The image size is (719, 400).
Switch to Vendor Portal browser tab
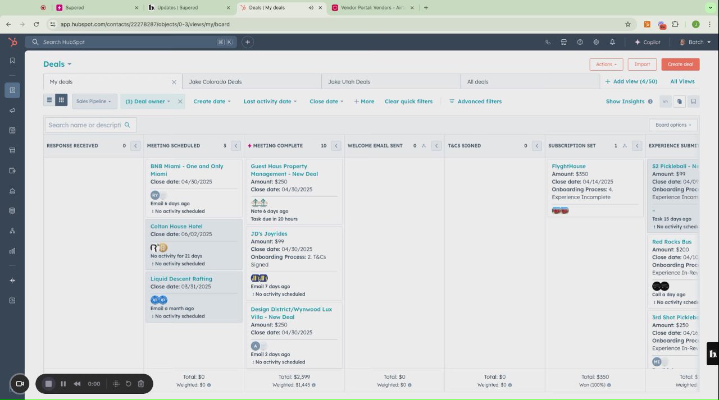point(374,8)
